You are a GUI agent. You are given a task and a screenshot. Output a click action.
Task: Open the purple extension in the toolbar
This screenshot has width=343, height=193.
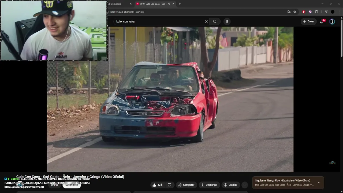(310, 12)
